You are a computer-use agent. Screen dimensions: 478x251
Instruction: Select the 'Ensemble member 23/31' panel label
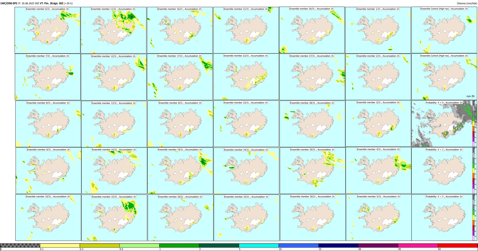246,103
